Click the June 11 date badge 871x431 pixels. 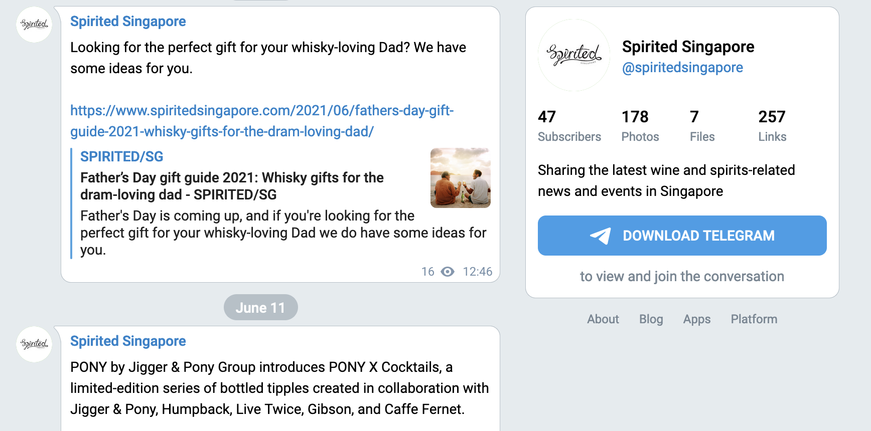pos(260,308)
